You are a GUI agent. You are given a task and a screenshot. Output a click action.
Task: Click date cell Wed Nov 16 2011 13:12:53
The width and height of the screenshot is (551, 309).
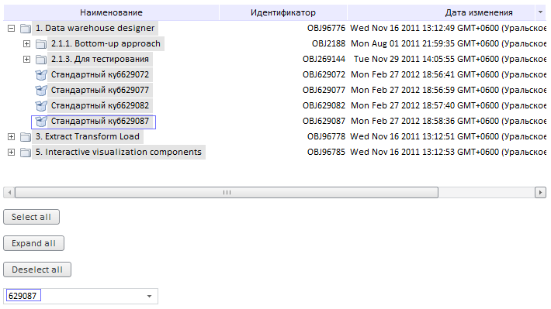click(x=448, y=152)
